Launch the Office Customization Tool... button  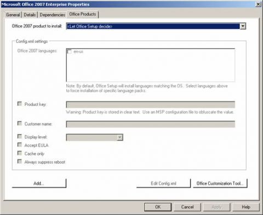point(220,183)
